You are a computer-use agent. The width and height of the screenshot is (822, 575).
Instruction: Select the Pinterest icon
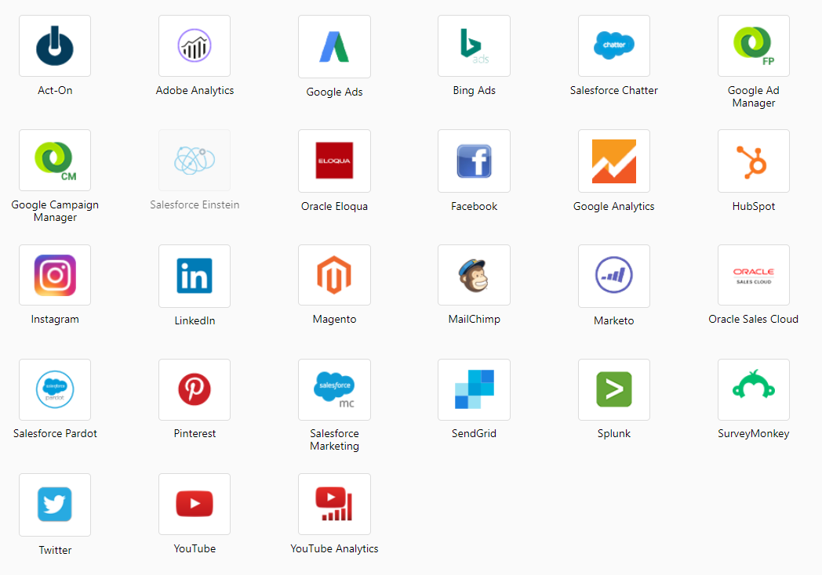point(195,389)
